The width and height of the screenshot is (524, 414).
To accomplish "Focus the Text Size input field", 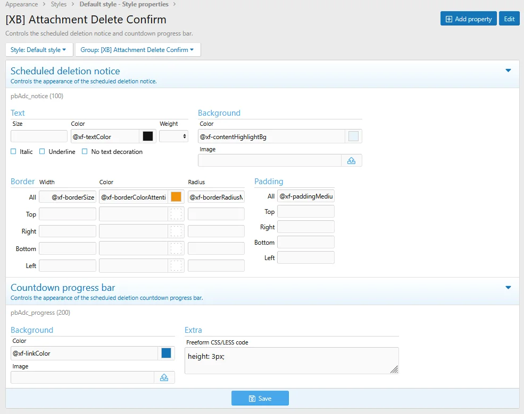I will tap(39, 136).
